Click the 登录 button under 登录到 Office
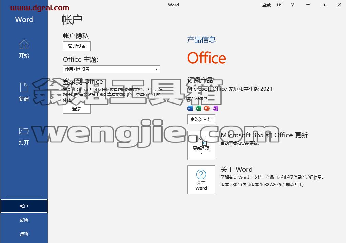 77,109
